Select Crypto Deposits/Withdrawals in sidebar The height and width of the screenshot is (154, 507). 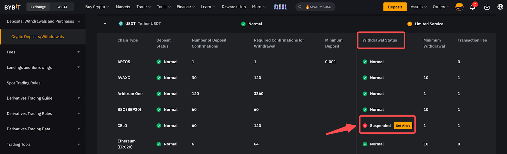pos(37,37)
